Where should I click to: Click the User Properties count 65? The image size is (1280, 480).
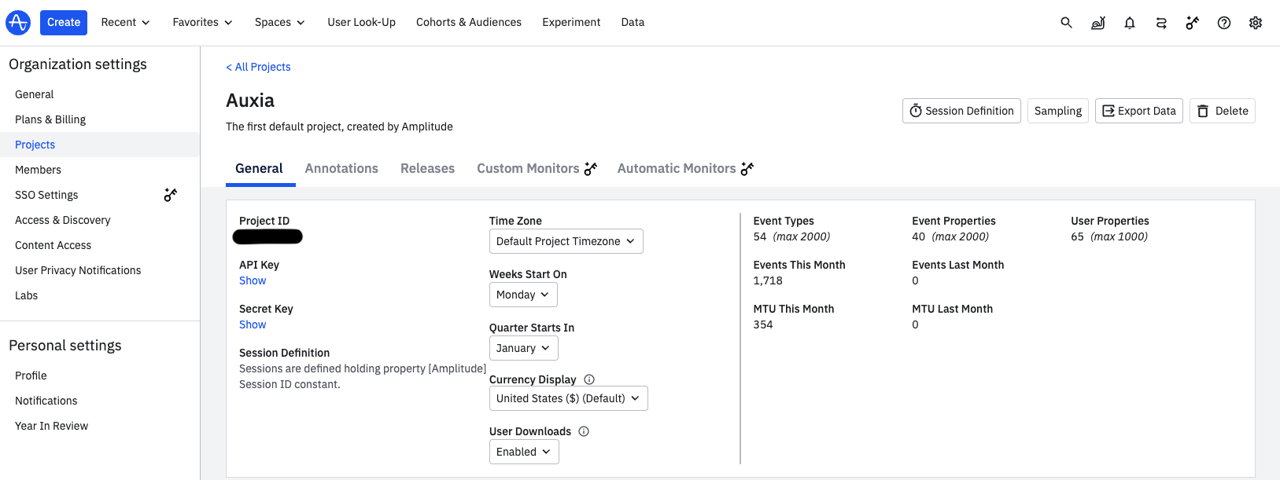click(x=1077, y=236)
